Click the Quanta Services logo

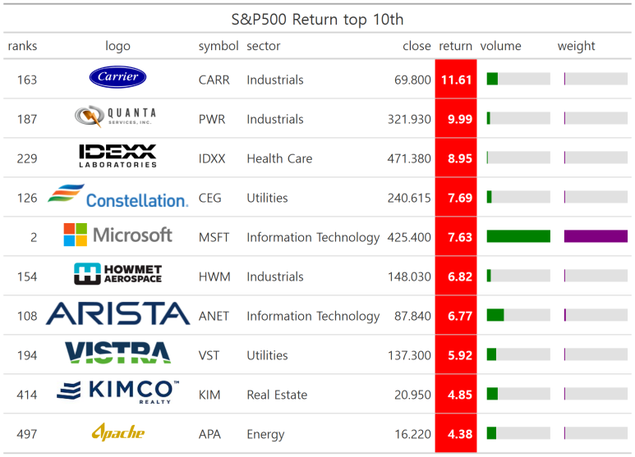[116, 116]
